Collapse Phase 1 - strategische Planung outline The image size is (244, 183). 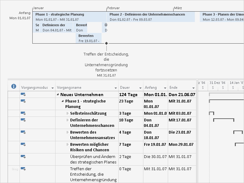[63, 101]
